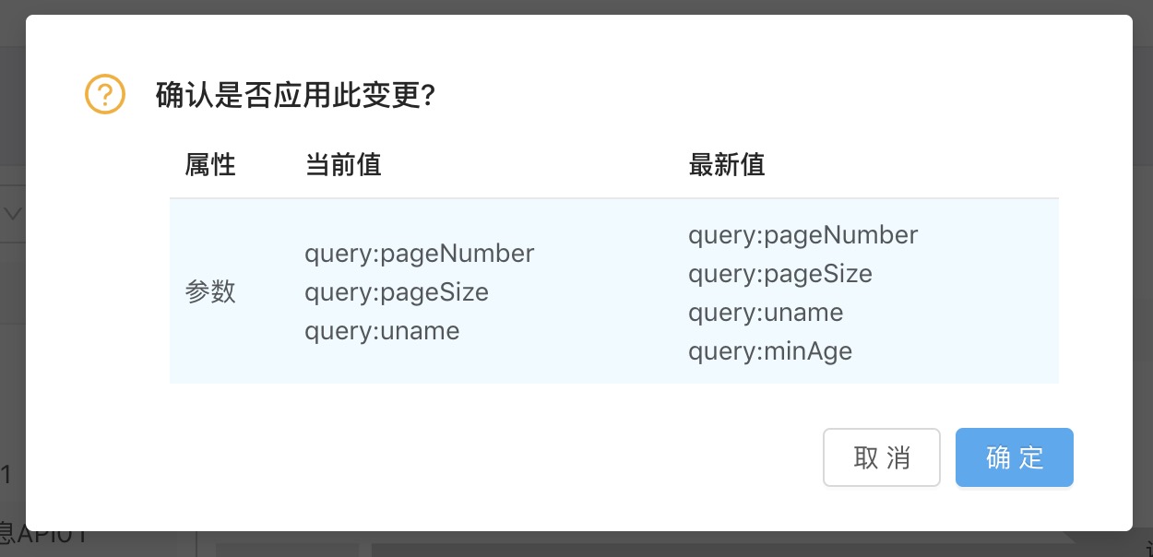Select the 当前值 column header
This screenshot has width=1153, height=557.
coord(343,165)
